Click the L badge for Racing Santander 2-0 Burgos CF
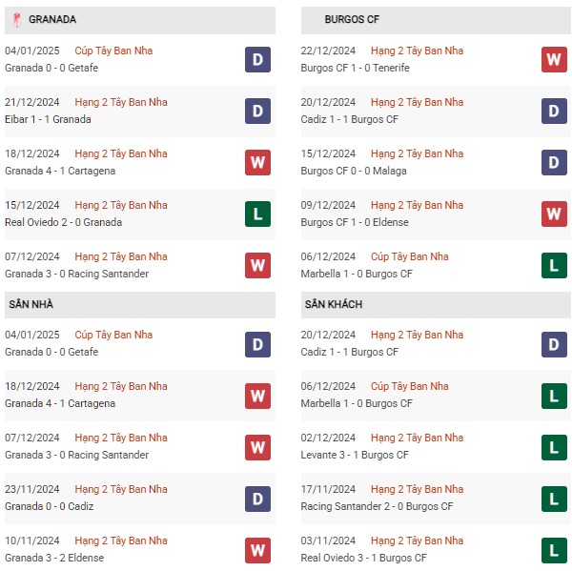The image size is (572, 571). [x=554, y=499]
